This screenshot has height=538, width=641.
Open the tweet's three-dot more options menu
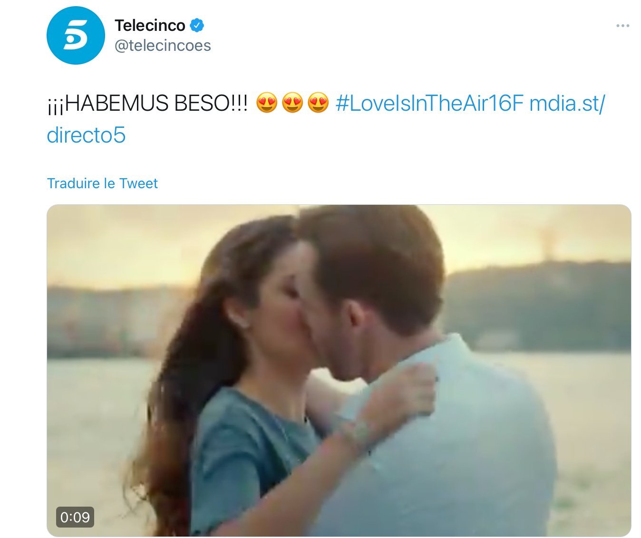click(x=623, y=26)
